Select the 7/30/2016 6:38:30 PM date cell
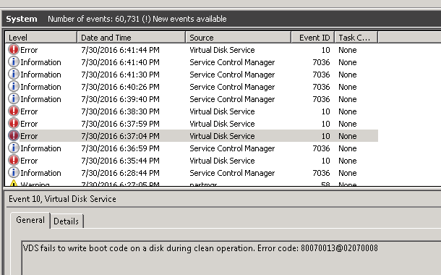 point(120,111)
